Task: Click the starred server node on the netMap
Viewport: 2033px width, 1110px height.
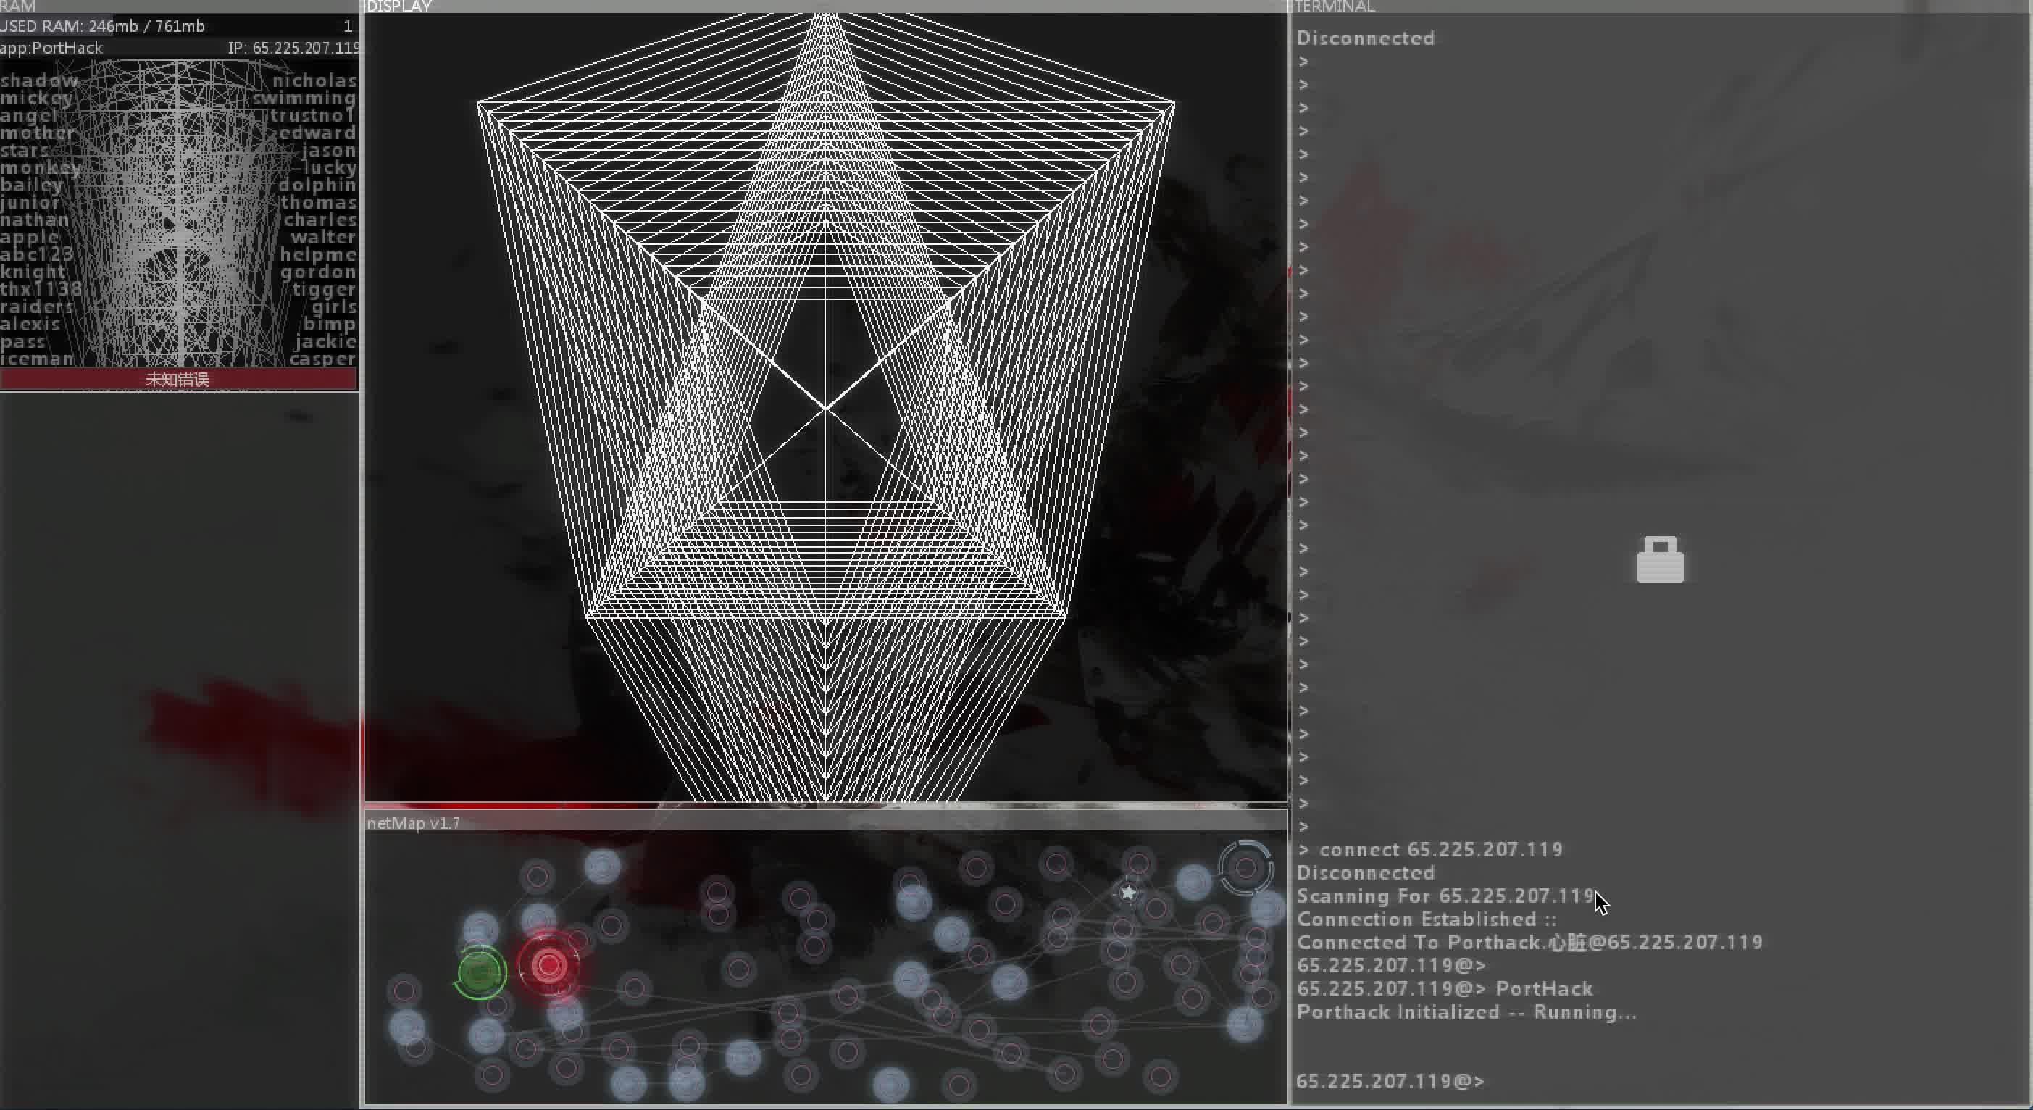Action: pos(1129,892)
